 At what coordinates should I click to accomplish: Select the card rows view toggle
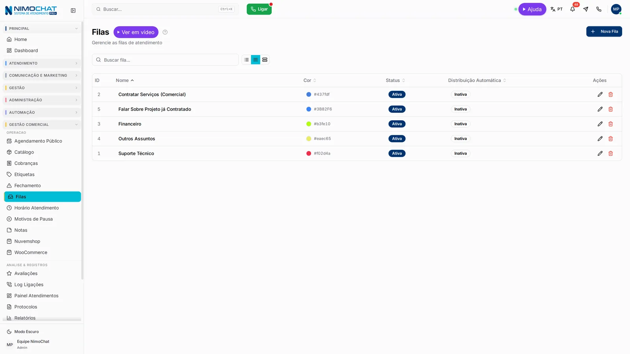point(265,60)
